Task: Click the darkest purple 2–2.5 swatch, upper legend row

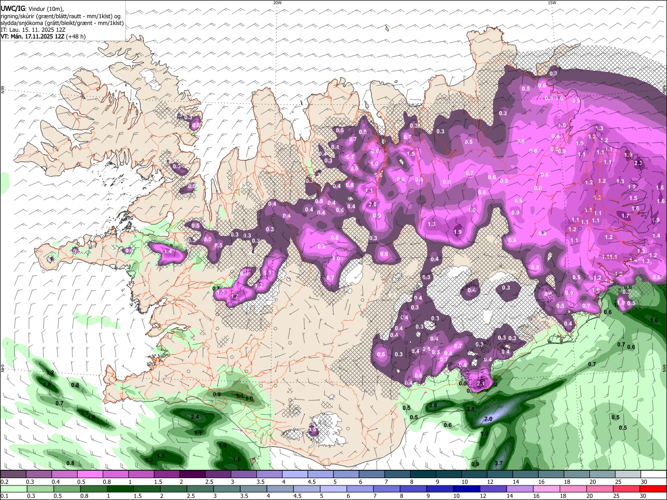Action: click(192, 474)
